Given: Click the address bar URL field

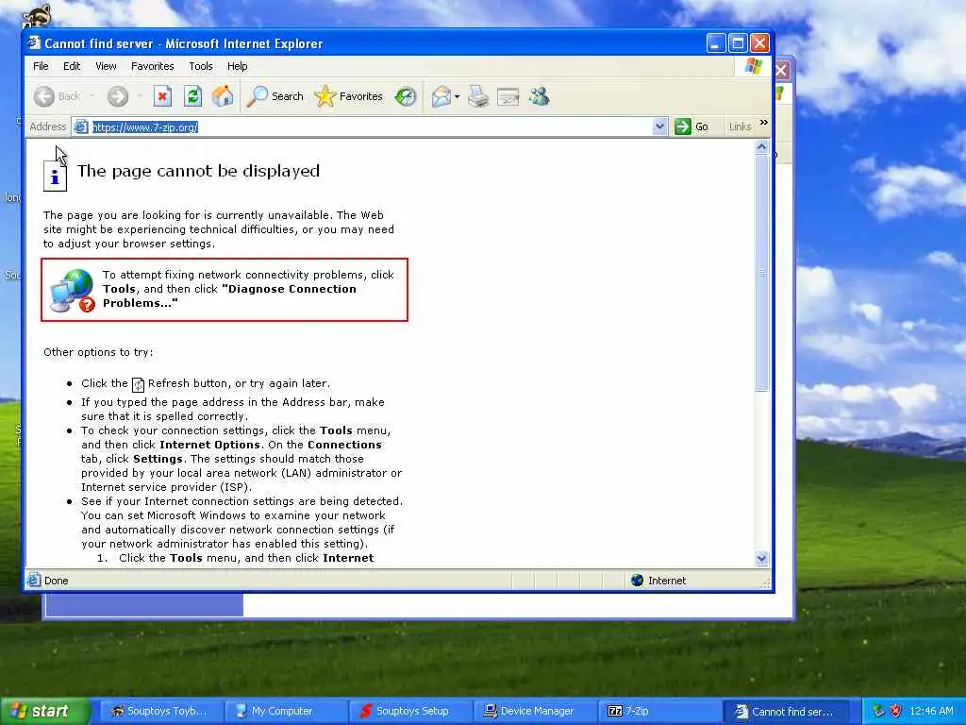Looking at the screenshot, I should pos(372,127).
